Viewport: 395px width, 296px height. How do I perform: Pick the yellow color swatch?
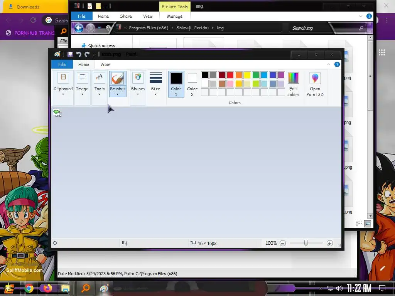247,75
